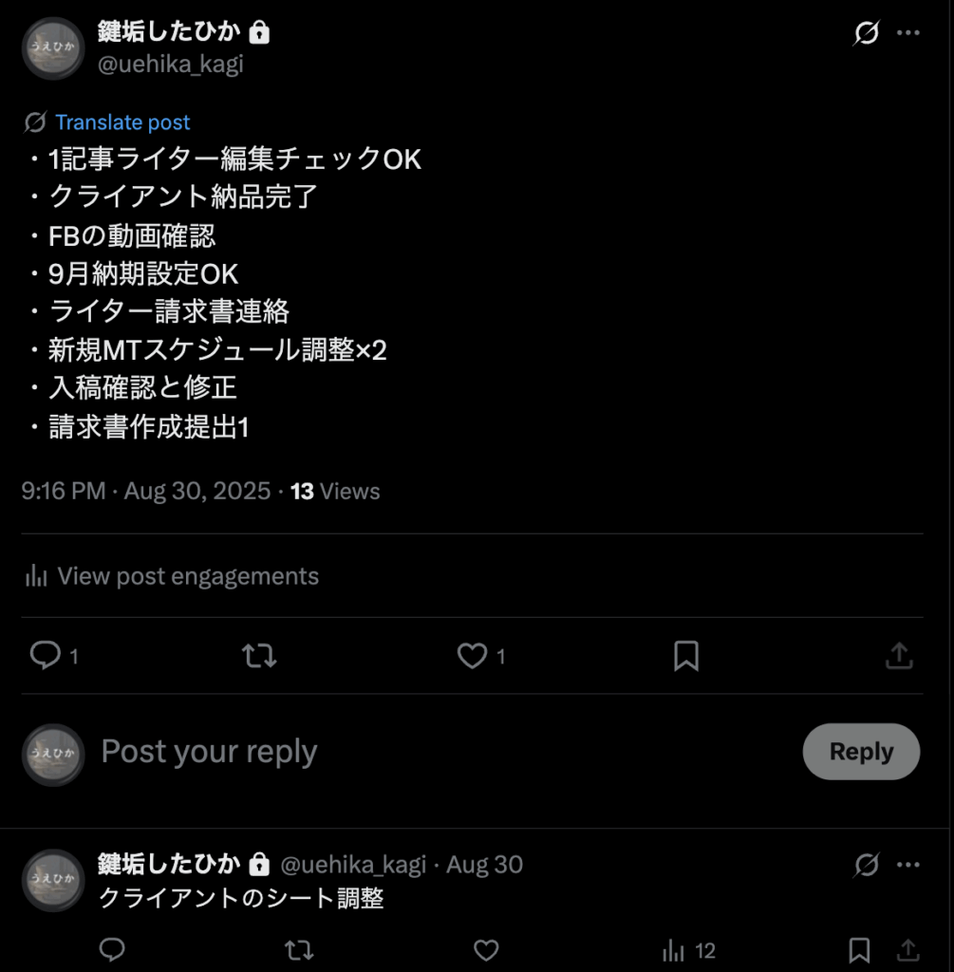Like the クライアントのシート調整 reply

coord(486,949)
